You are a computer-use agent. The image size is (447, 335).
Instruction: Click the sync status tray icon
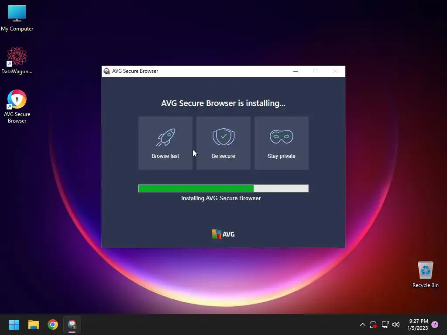click(x=373, y=325)
